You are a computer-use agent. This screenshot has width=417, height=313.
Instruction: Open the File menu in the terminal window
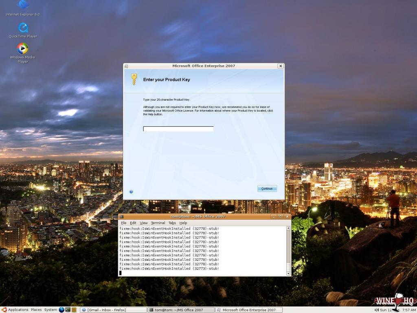coord(124,223)
